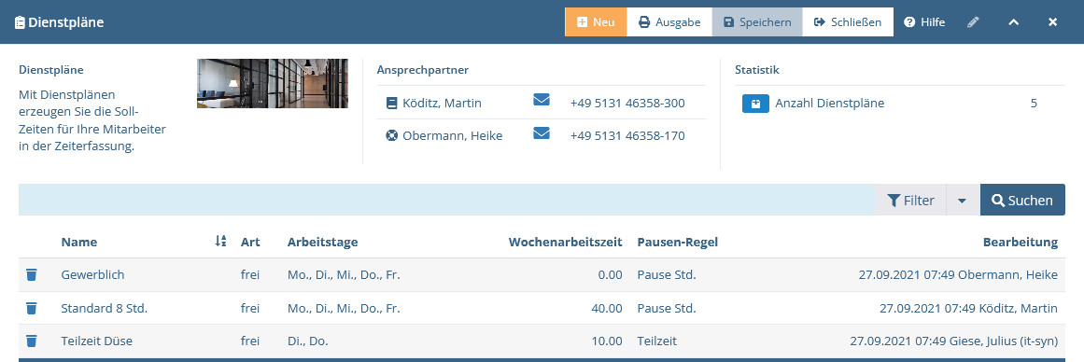This screenshot has width=1084, height=362.
Task: Remove Teilzeit Düse using its trash icon
Action: pos(31,341)
